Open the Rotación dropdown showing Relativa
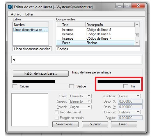 pos(129,112)
